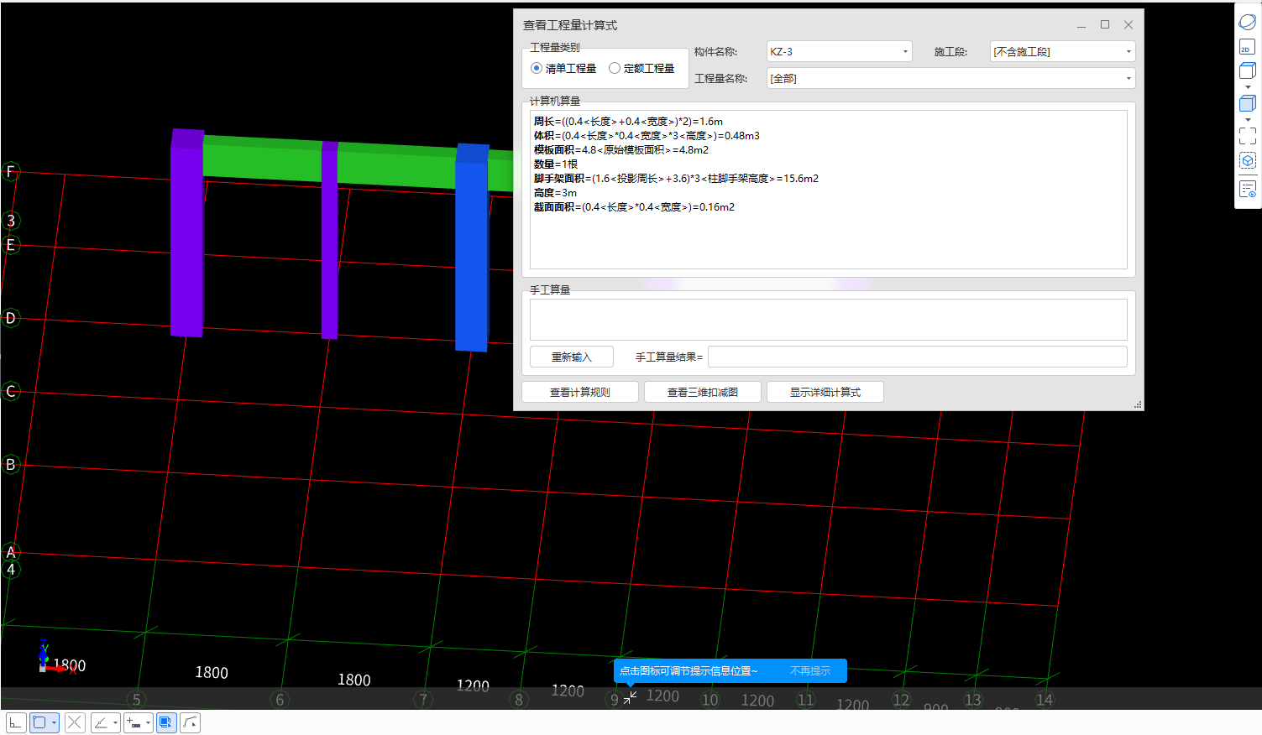Image resolution: width=1262 pixels, height=735 pixels.
Task: Click the axis number 5 bubble
Action: pyautogui.click(x=137, y=699)
